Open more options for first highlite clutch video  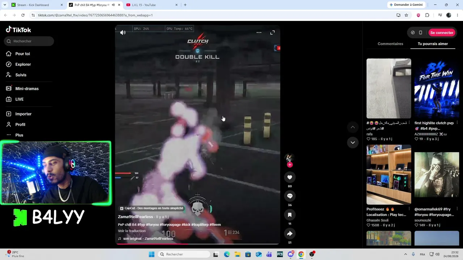click(457, 123)
